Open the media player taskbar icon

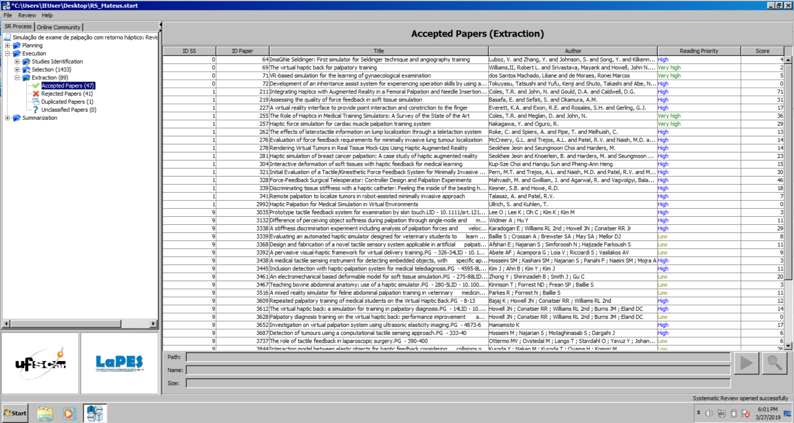(x=69, y=413)
